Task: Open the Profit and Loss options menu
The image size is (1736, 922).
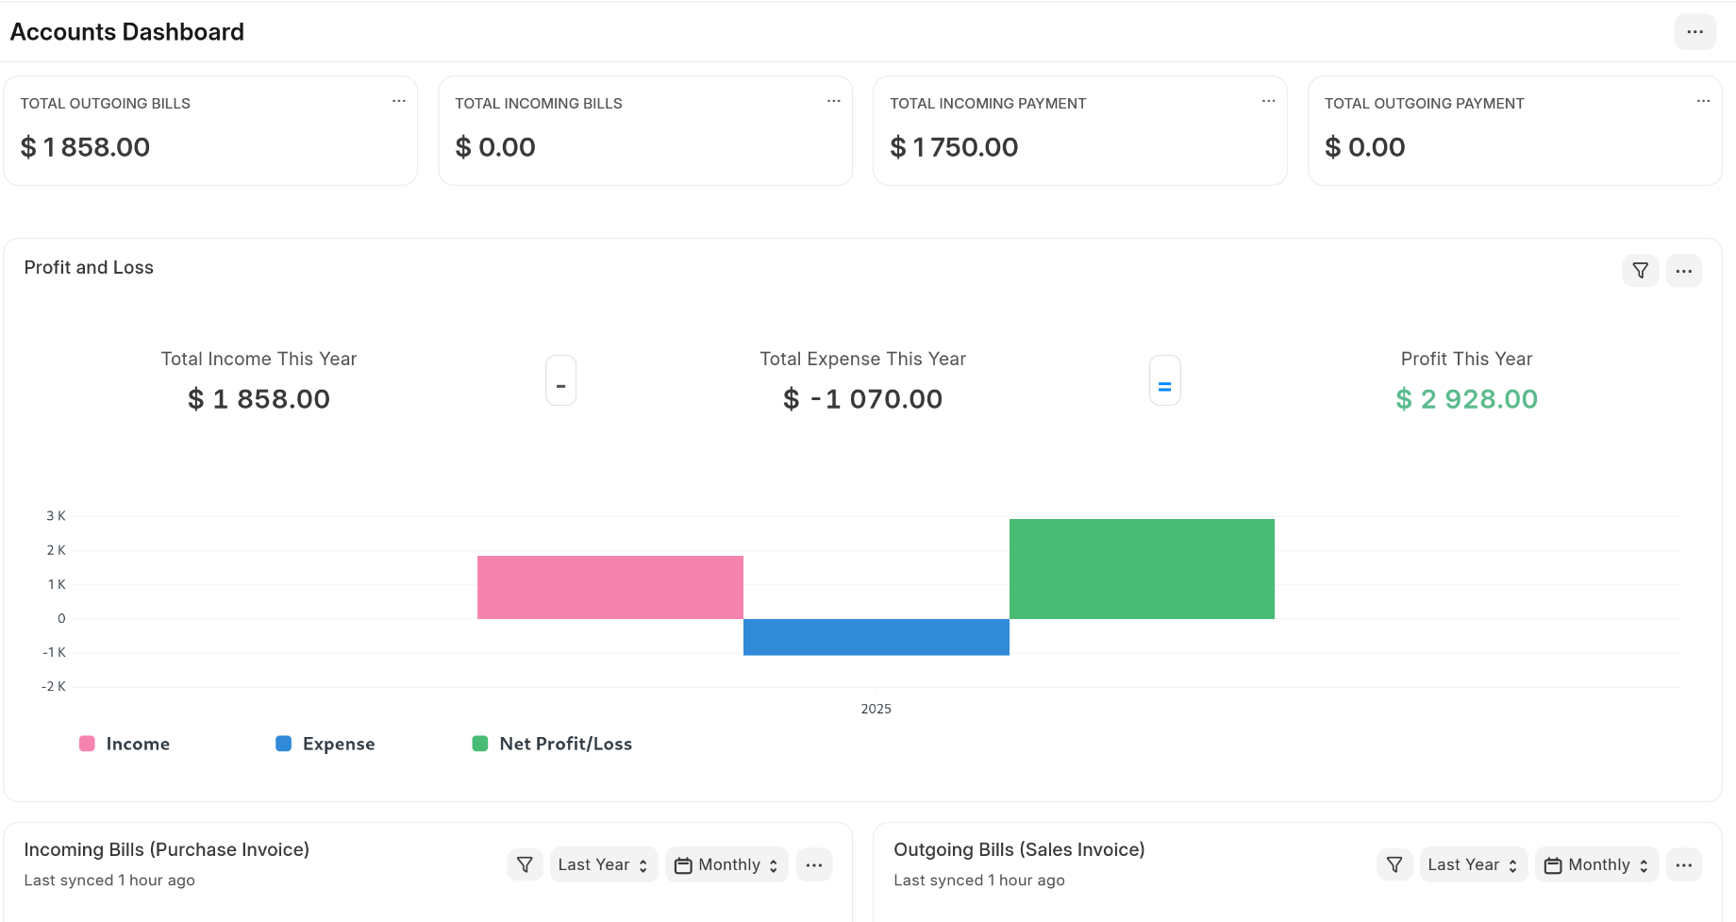Action: [1684, 271]
